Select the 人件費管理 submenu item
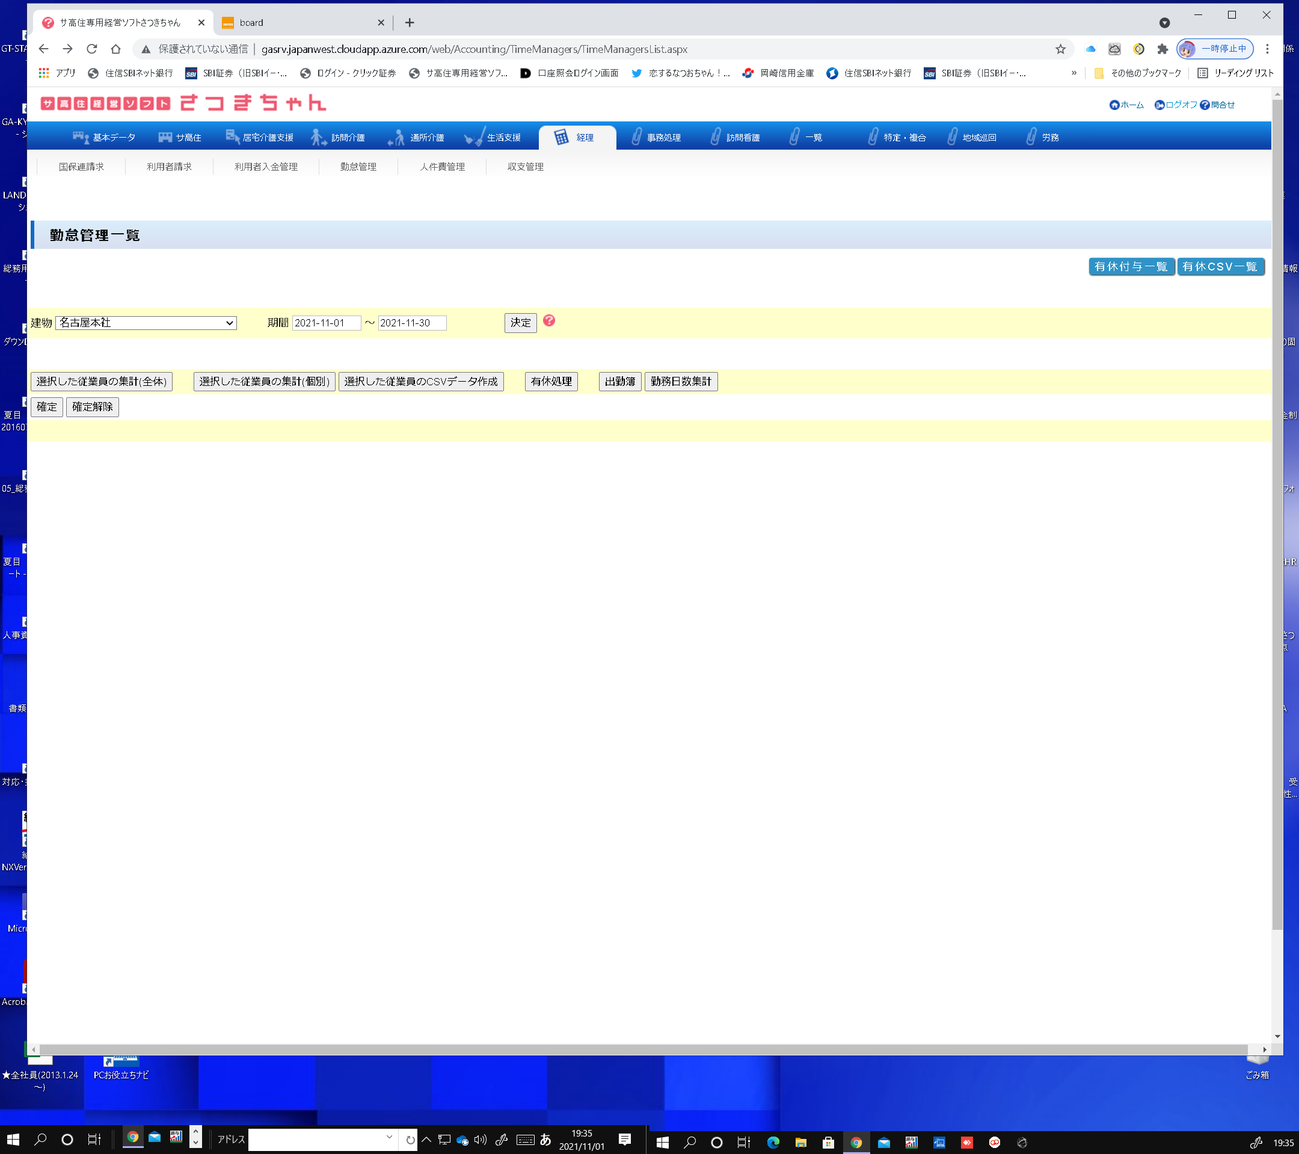The height and width of the screenshot is (1154, 1299). pyautogui.click(x=442, y=166)
